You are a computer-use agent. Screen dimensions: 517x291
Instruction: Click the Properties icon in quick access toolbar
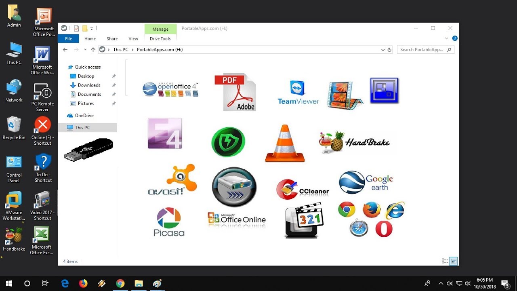point(76,28)
